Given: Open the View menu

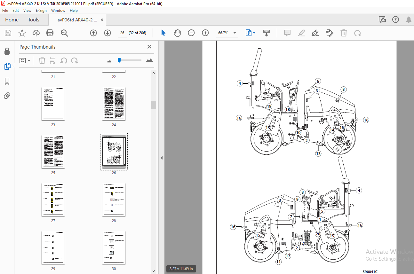Looking at the screenshot, I should pyautogui.click(x=28, y=11).
